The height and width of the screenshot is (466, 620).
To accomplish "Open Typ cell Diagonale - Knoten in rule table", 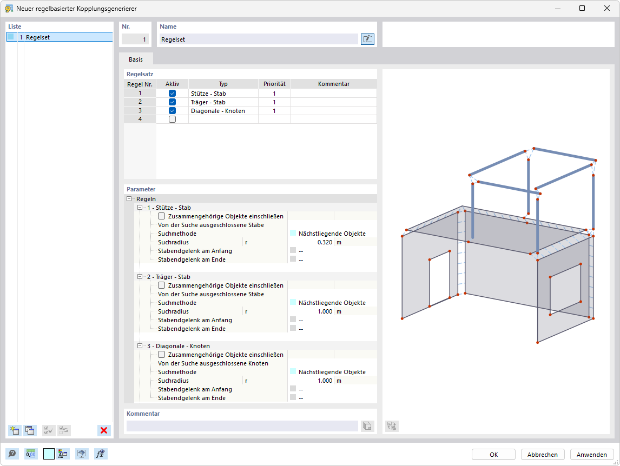I will point(223,111).
